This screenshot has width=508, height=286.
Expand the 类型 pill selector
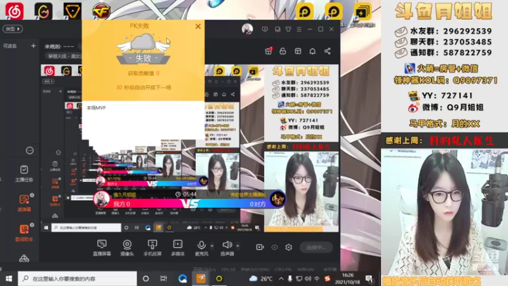pos(13,29)
